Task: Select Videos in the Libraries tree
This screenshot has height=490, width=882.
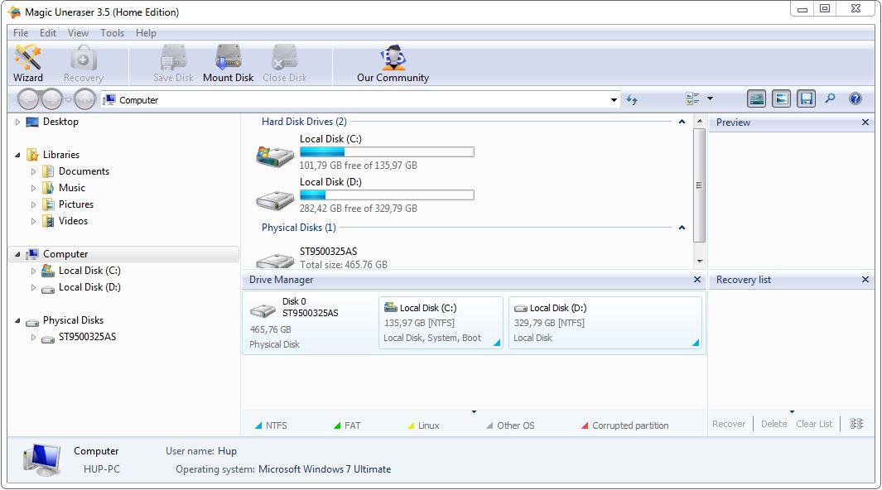Action: (x=73, y=221)
